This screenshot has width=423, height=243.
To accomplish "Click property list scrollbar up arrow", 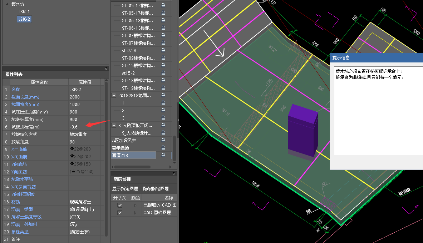I will [x=106, y=80].
